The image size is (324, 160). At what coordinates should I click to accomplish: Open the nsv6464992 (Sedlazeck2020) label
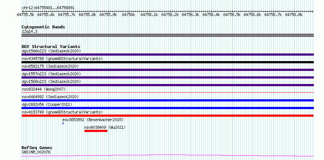pyautogui.click(x=50, y=97)
